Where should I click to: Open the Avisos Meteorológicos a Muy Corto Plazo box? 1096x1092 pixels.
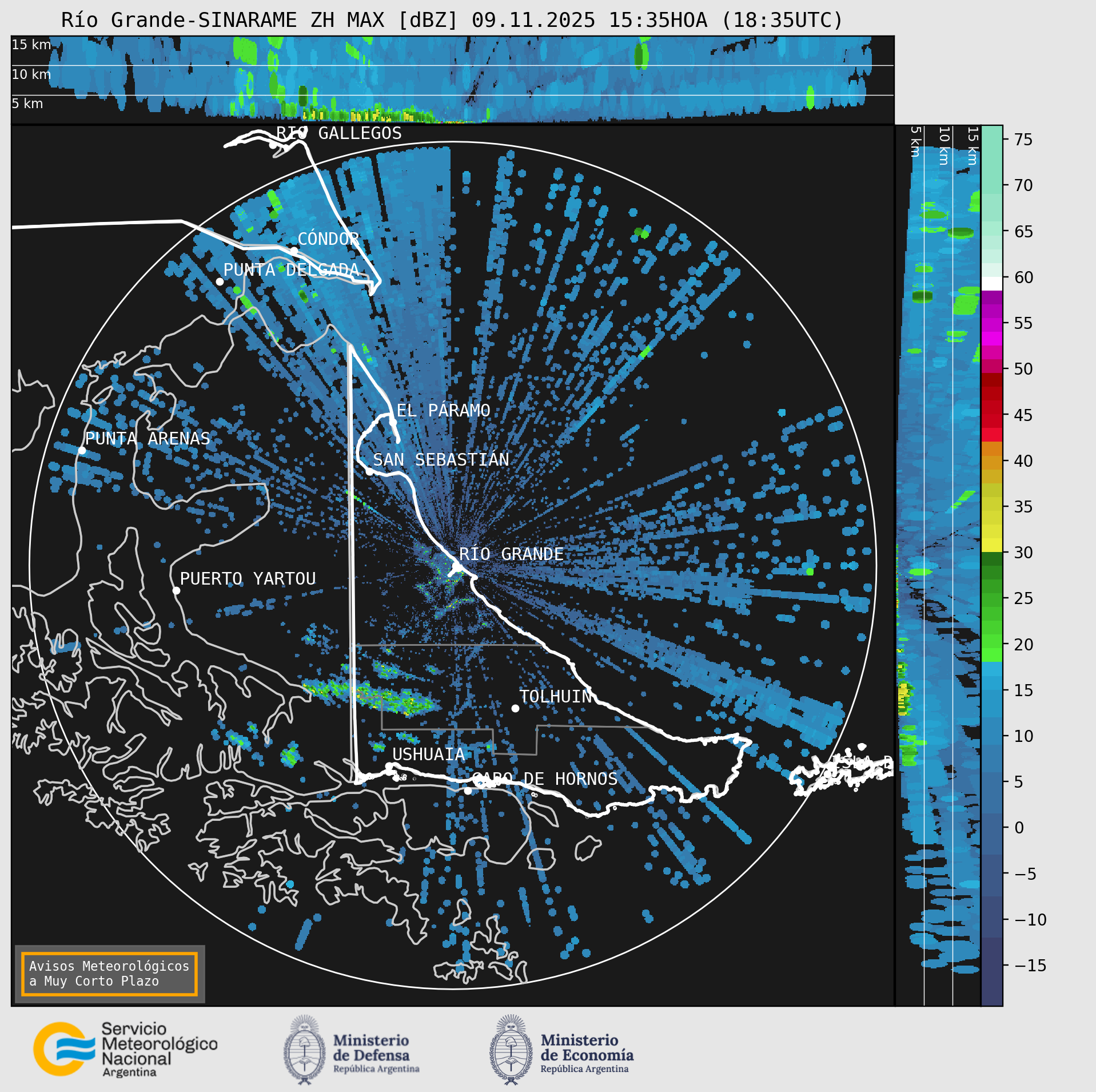tap(109, 974)
